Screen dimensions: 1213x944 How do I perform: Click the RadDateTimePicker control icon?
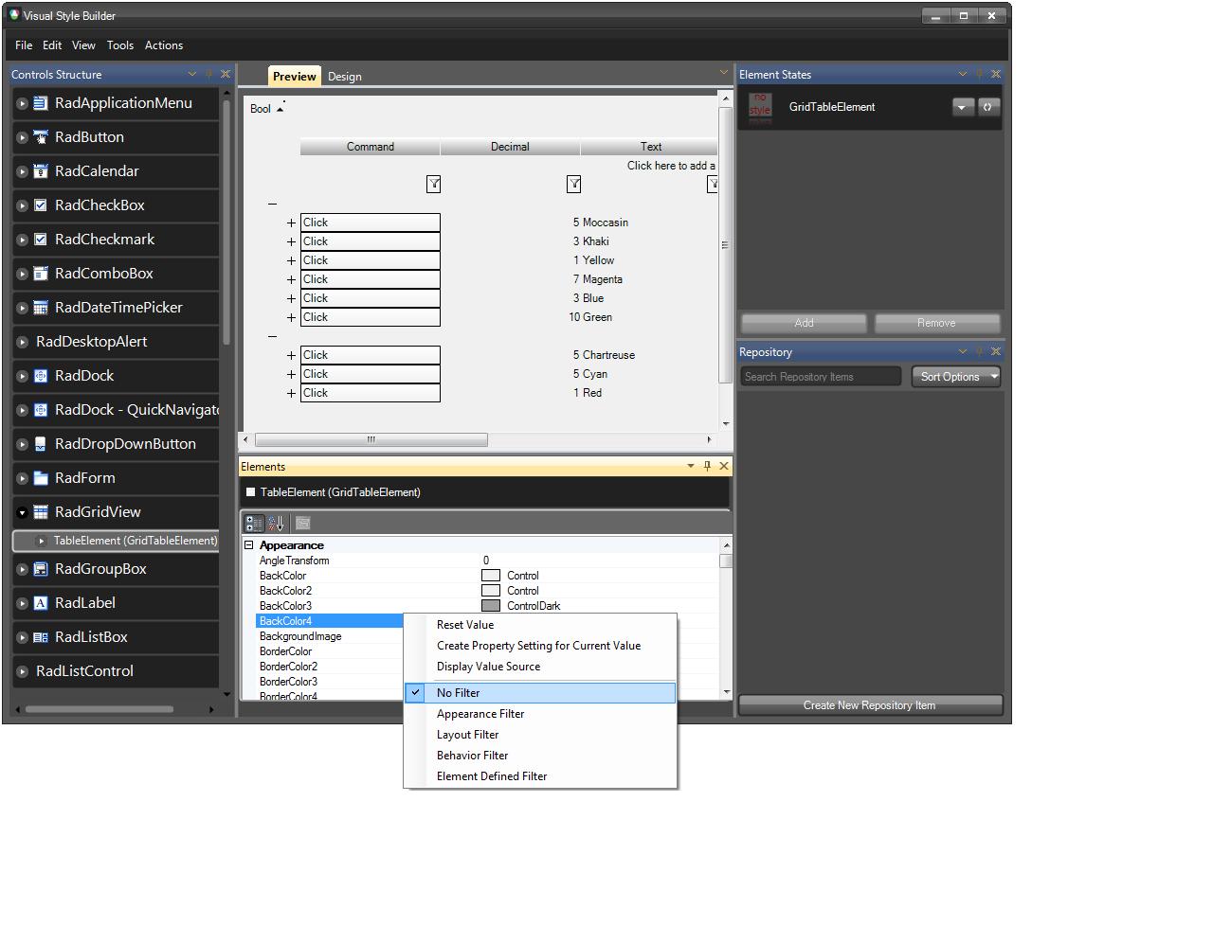point(41,308)
